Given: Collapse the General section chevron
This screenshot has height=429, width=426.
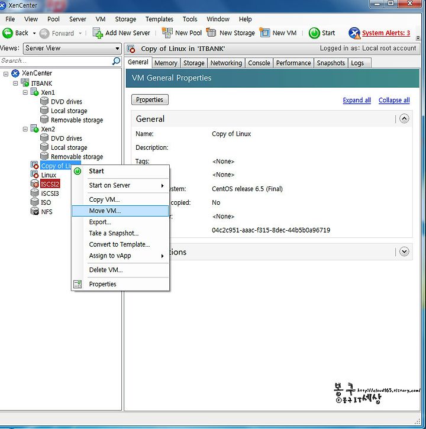Looking at the screenshot, I should point(404,119).
